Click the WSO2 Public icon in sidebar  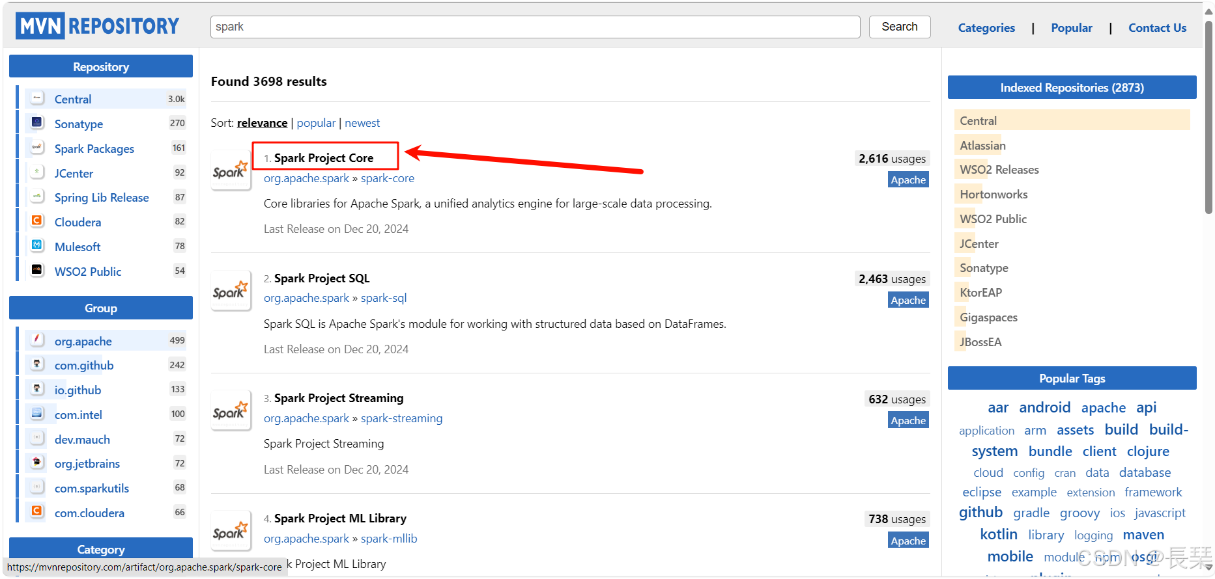click(x=37, y=271)
